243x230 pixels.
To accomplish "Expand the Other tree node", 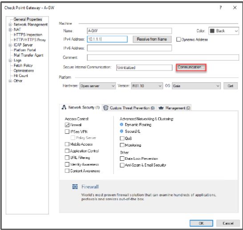I will click(10, 81).
